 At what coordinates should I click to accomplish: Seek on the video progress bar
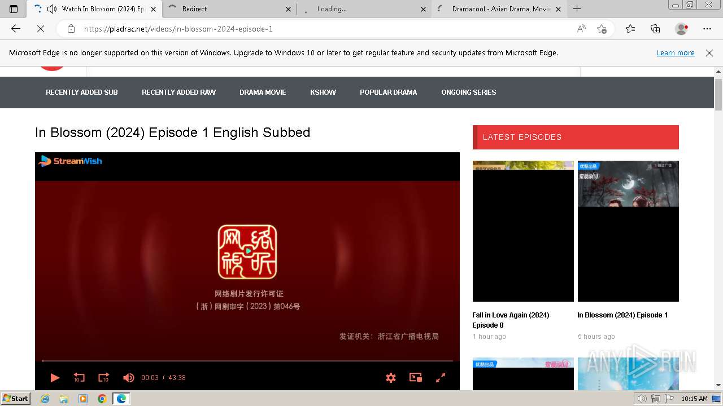[247, 360]
